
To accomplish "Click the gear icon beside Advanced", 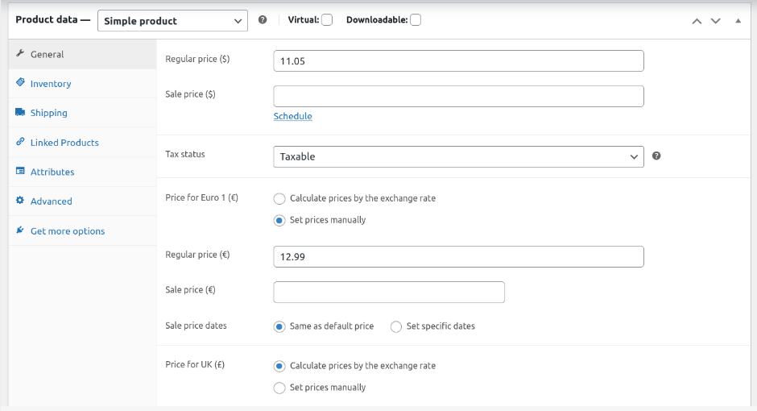I will point(20,201).
